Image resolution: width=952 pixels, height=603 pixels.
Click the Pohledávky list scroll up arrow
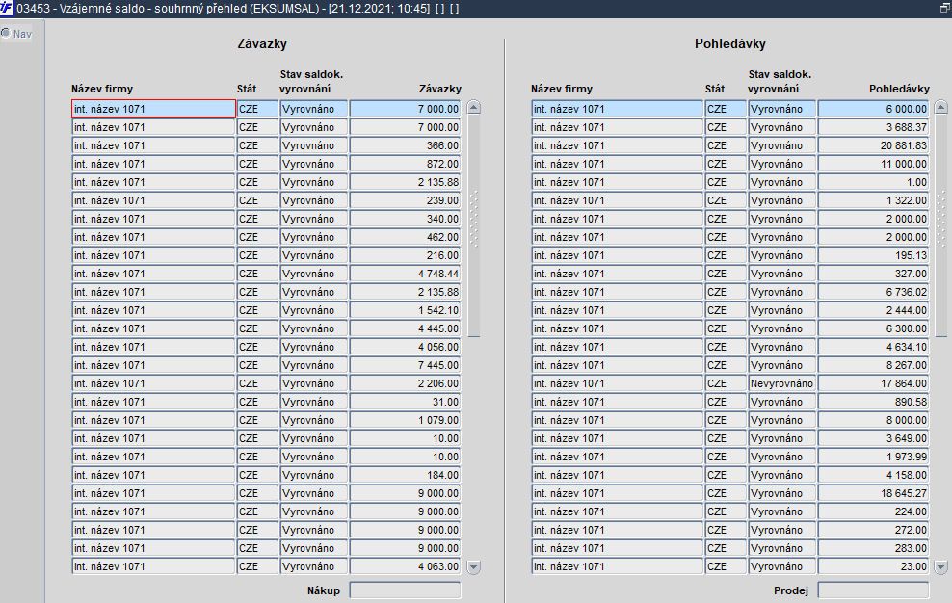click(941, 108)
